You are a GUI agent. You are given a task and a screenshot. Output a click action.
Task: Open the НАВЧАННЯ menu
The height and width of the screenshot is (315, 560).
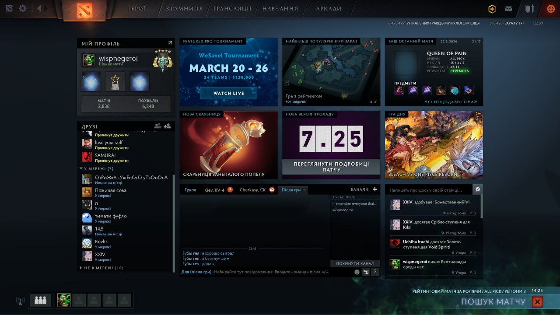[280, 9]
